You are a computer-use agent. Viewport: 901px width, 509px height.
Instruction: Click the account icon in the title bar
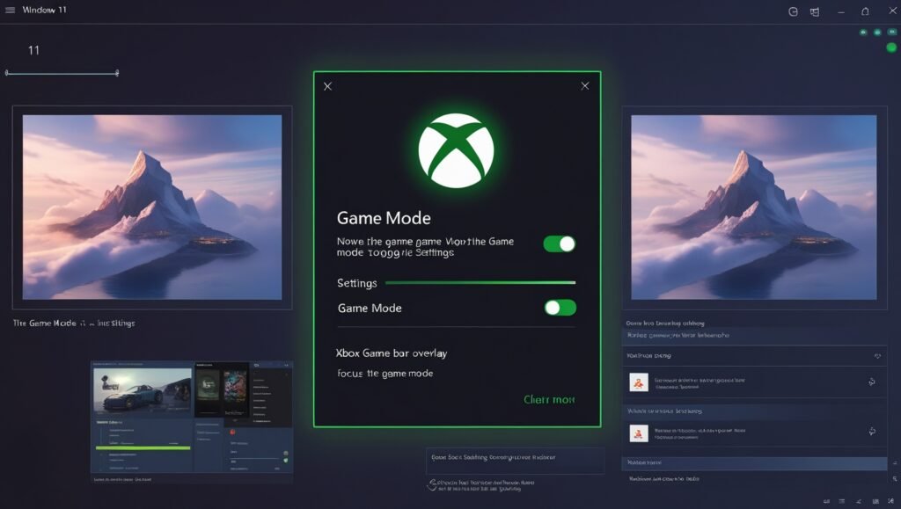pos(793,11)
